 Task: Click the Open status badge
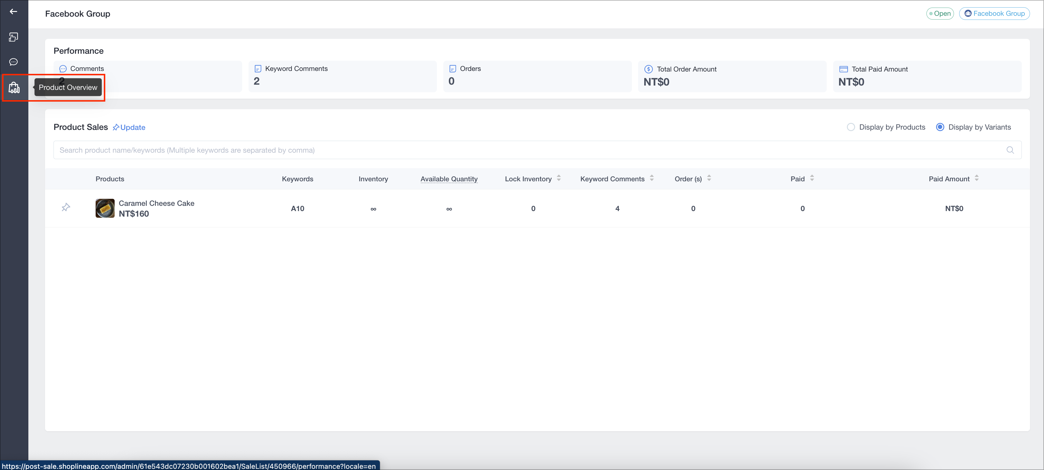[x=940, y=13]
